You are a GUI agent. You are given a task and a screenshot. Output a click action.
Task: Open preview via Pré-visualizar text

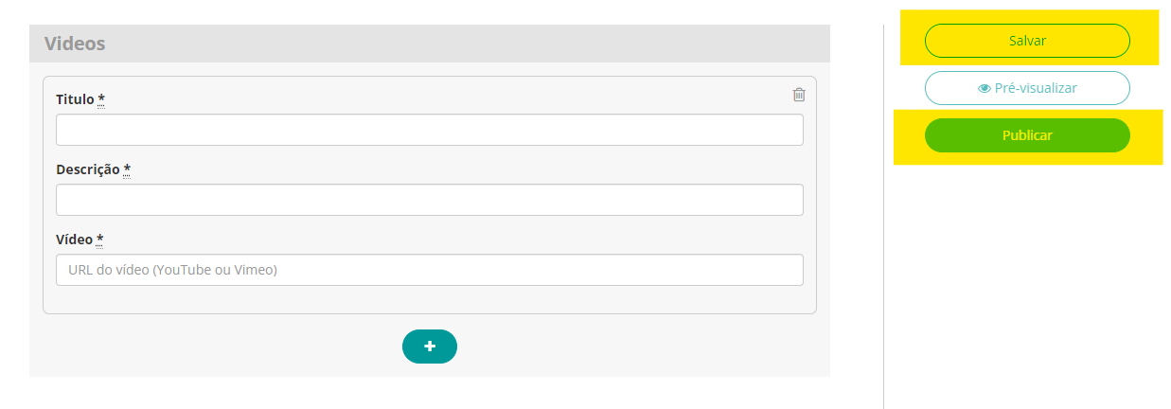[1036, 88]
